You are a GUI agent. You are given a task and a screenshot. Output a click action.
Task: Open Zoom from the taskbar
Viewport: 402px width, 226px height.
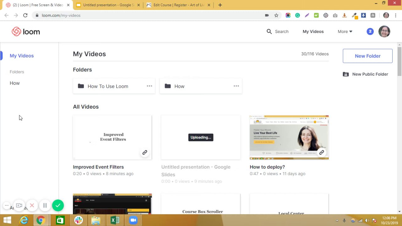[x=133, y=220]
